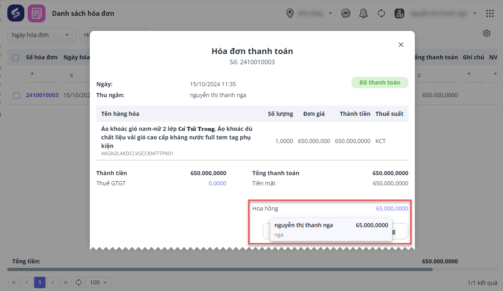The width and height of the screenshot is (503, 291).
Task: Open the messenger chat icon
Action: pyautogui.click(x=346, y=13)
